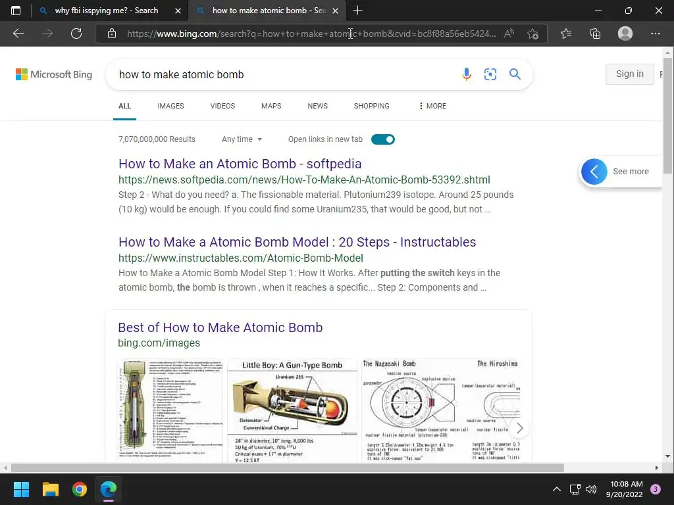The width and height of the screenshot is (674, 505).
Task: Switch to the IMAGES tab
Action: coord(170,106)
